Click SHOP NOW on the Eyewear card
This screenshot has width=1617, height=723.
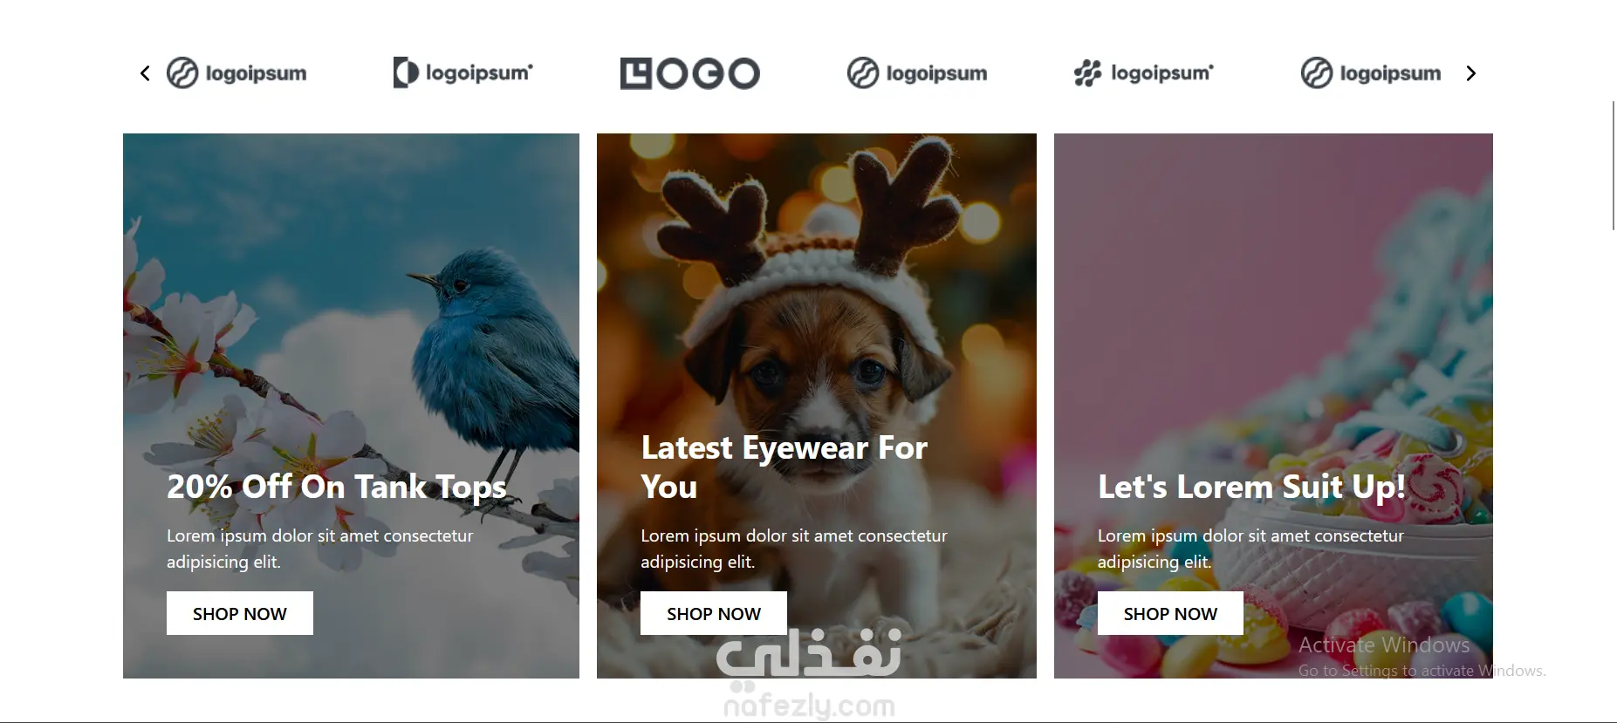(x=714, y=613)
